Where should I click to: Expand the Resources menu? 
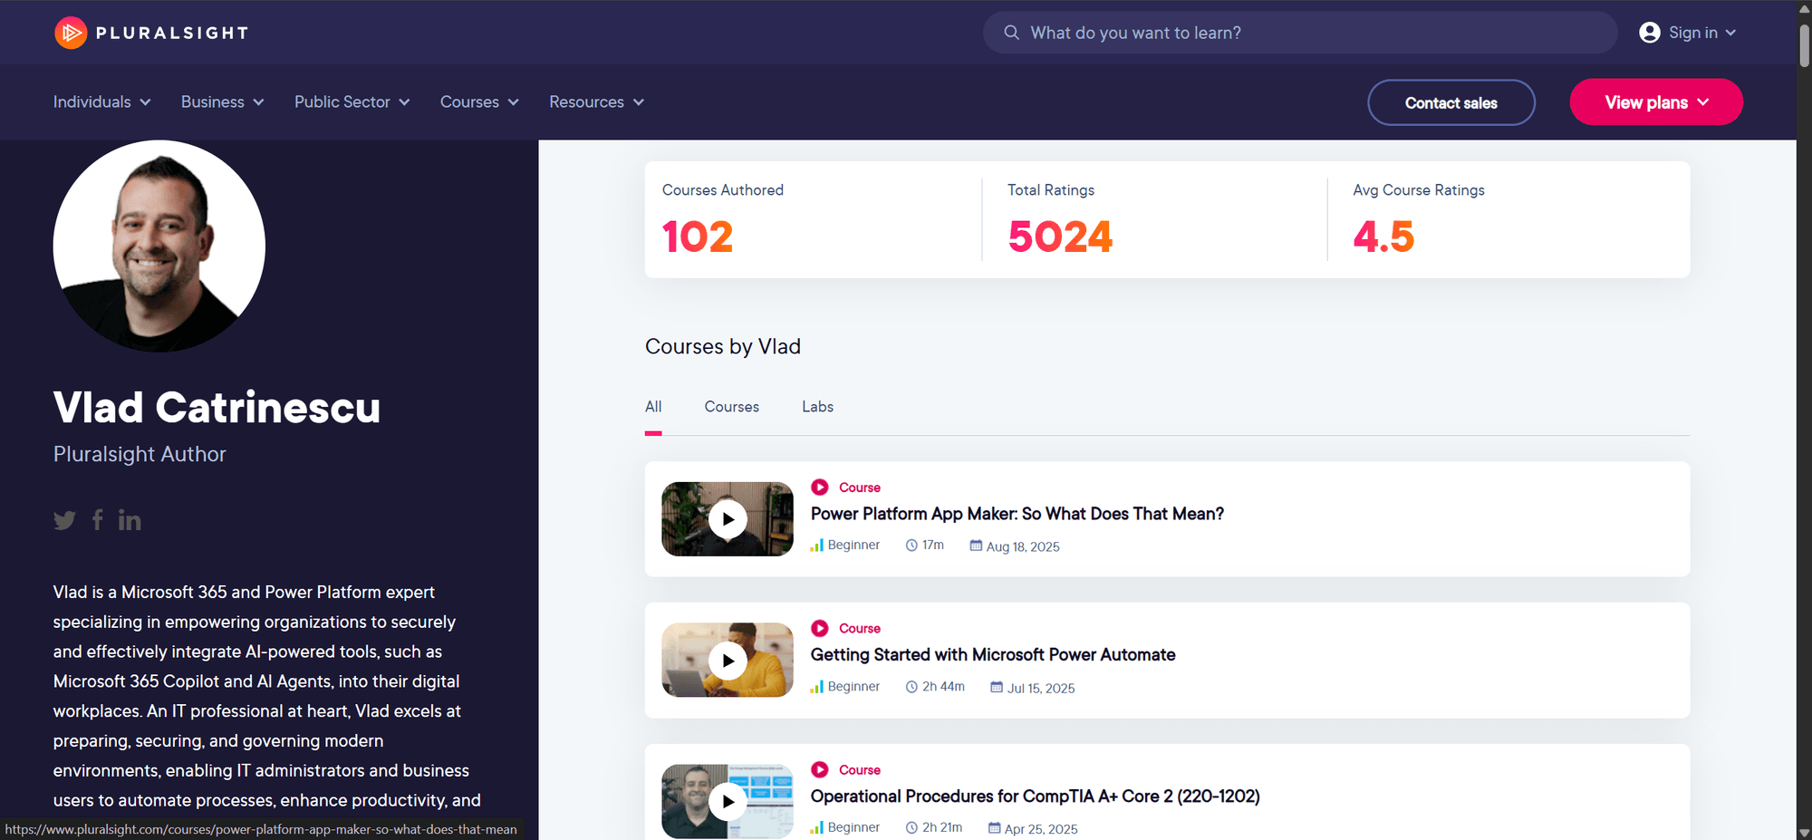coord(596,102)
